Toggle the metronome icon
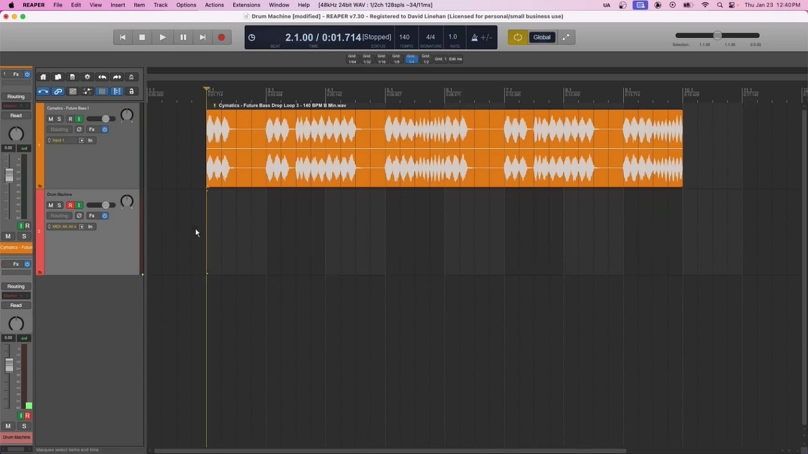The image size is (808, 454). pos(474,37)
